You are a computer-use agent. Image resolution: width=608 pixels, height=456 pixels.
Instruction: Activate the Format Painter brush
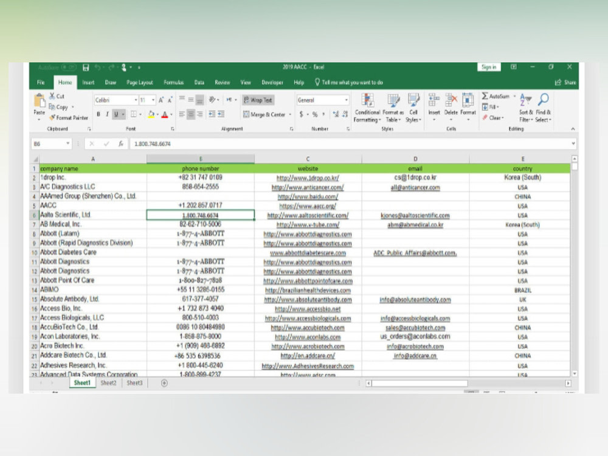pos(52,117)
